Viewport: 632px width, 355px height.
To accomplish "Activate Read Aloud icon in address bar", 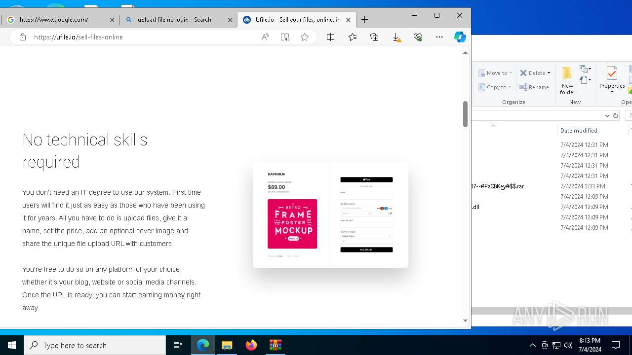I will (265, 37).
